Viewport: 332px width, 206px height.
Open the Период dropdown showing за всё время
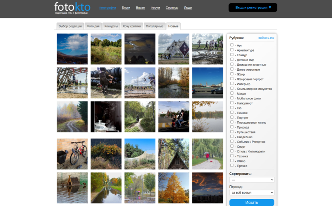point(252,192)
